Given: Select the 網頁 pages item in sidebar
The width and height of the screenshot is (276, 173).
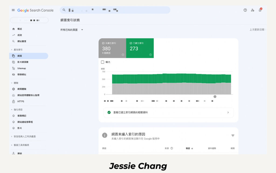Looking at the screenshot, I should [29, 56].
